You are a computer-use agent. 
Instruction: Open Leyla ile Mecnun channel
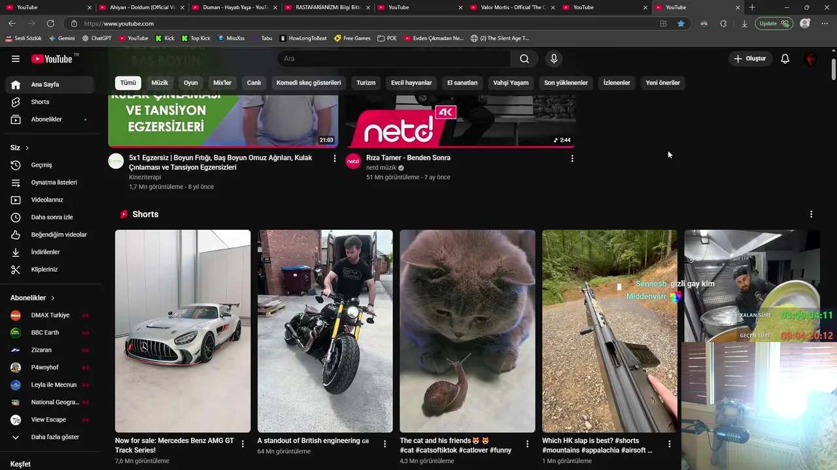click(50, 384)
